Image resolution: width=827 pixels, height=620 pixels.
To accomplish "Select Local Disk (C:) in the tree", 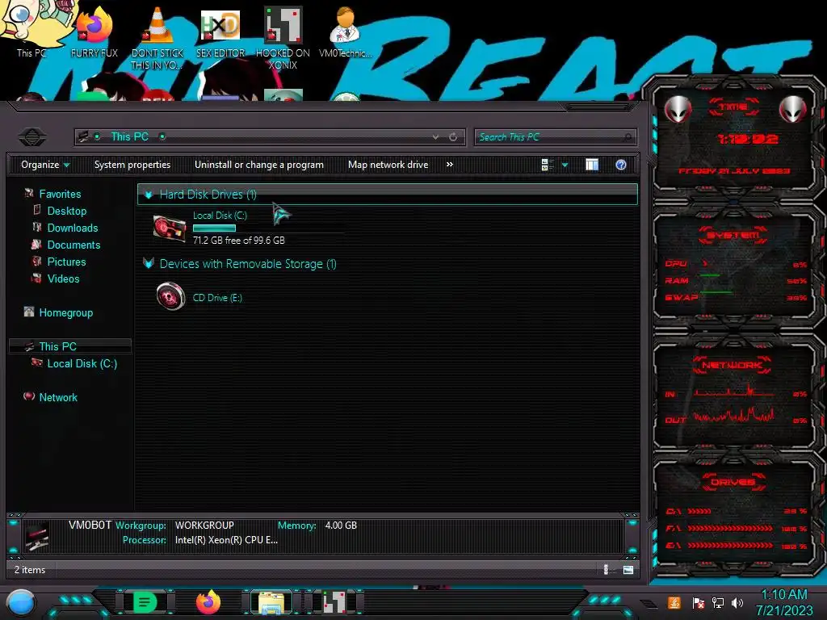I will [x=82, y=363].
